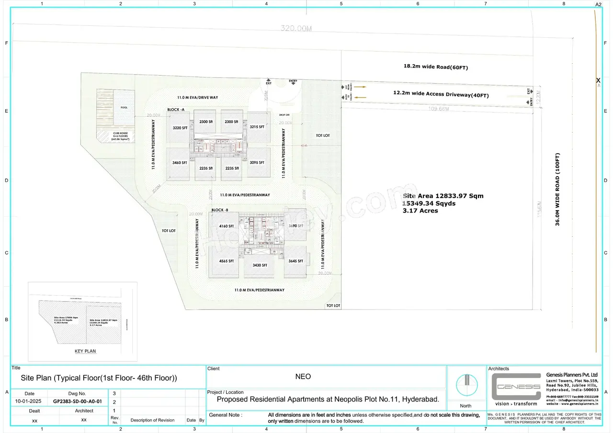Select the date value '10-01-2025'
The image size is (613, 433).
click(x=29, y=401)
